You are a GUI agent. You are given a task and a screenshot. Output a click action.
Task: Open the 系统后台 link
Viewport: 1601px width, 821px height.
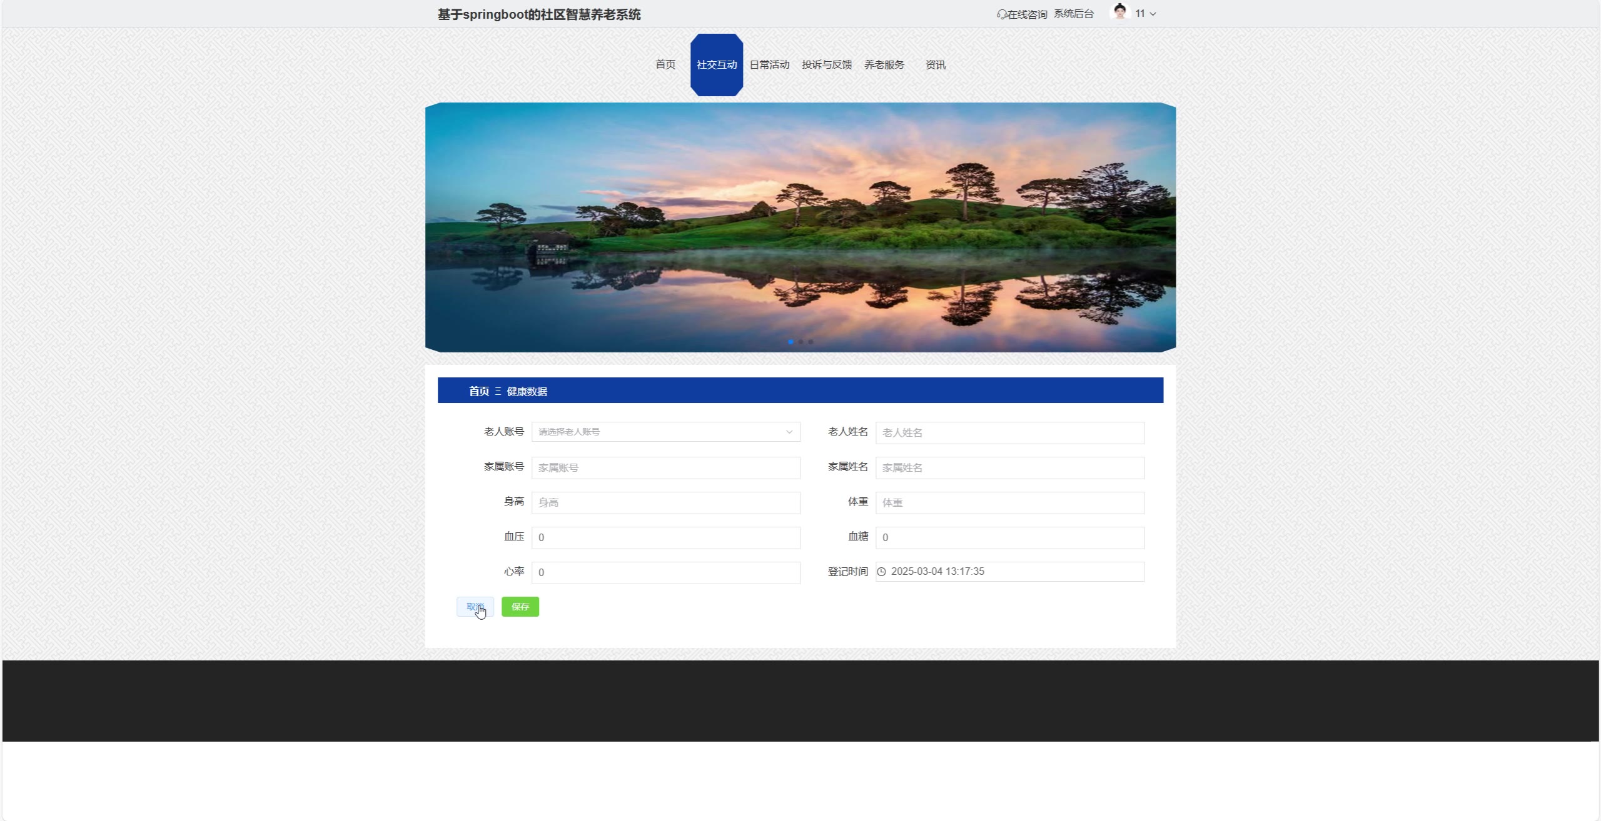[1073, 14]
